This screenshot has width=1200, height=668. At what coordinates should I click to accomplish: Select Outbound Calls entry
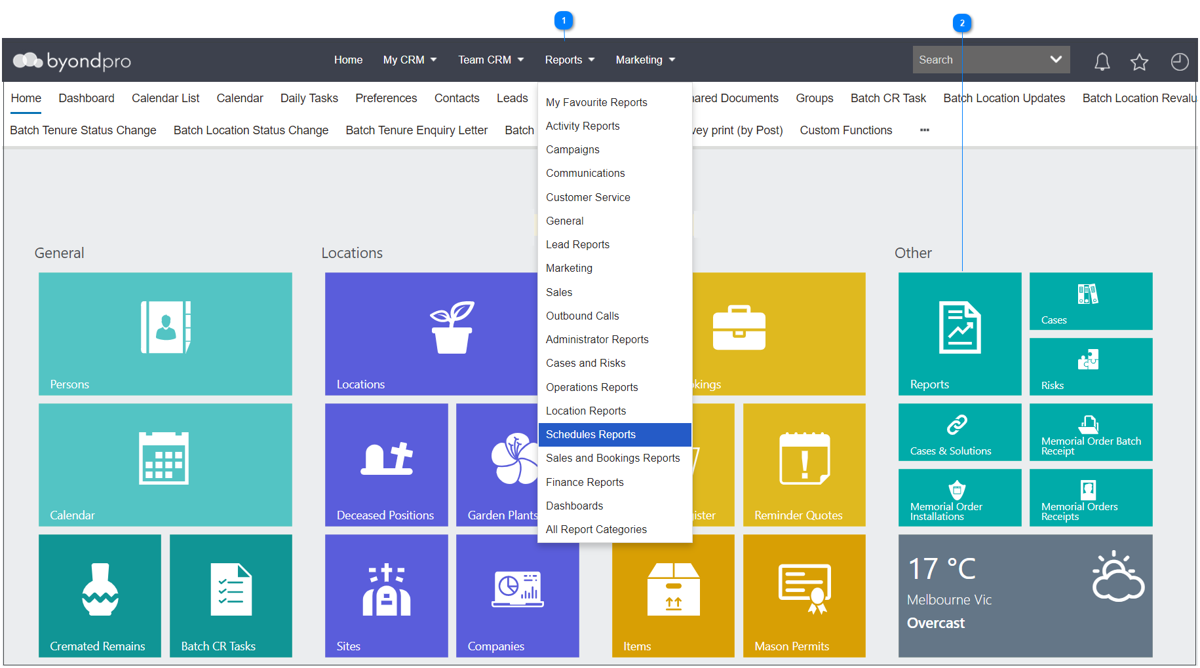[615, 316]
